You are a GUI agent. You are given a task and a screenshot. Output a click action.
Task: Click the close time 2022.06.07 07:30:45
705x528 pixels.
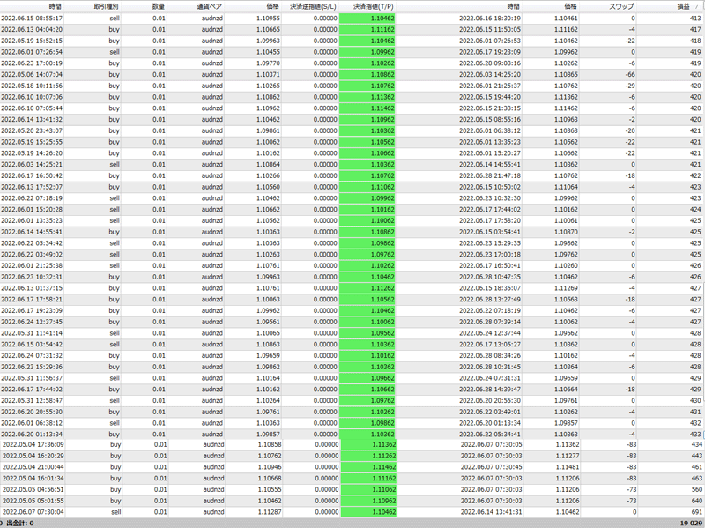coord(492,467)
